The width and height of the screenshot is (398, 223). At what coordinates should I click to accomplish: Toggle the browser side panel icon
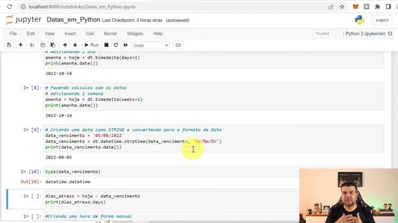tap(388, 7)
